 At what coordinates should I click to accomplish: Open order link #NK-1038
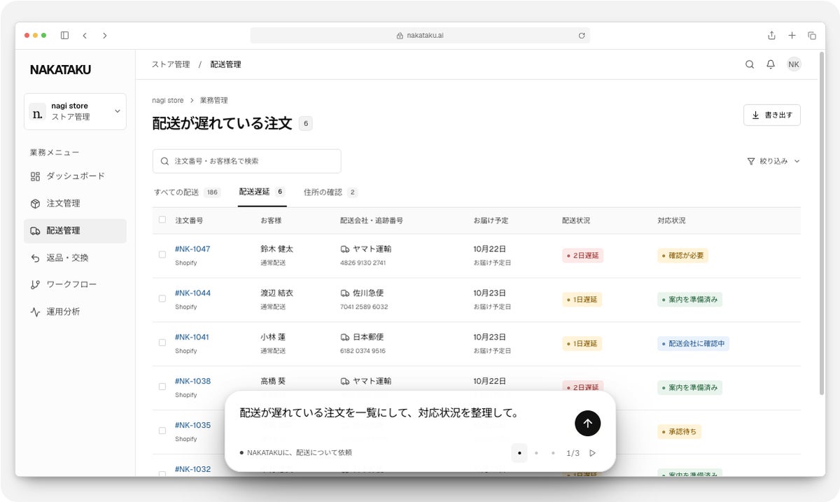point(192,382)
